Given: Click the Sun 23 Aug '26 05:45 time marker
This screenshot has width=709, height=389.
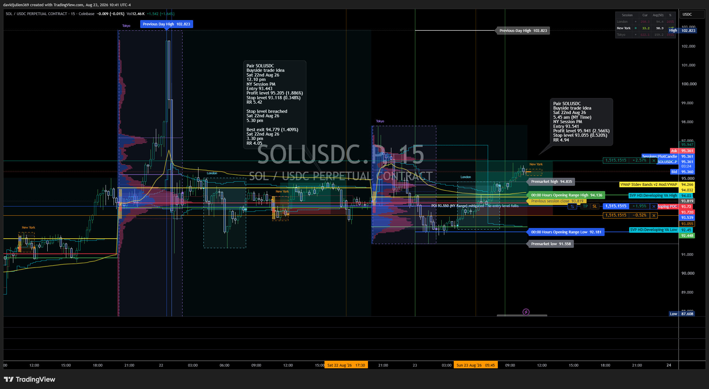Looking at the screenshot, I should (476, 365).
